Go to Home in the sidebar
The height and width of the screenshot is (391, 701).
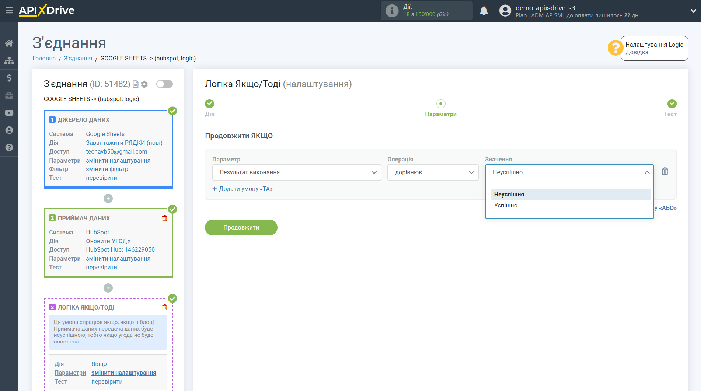pos(9,43)
